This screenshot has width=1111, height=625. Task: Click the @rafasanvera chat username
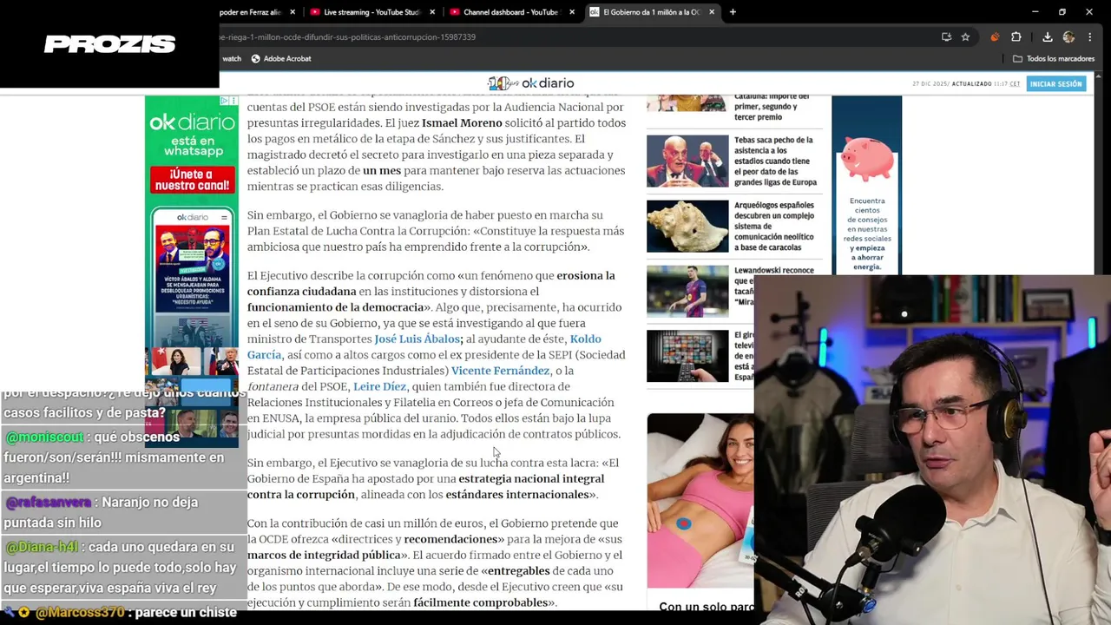(x=48, y=503)
